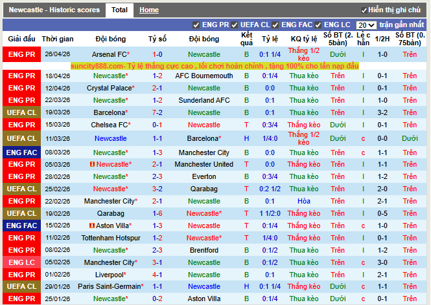
Task: Select date 25/01/26 in the last row
Action: [58, 299]
